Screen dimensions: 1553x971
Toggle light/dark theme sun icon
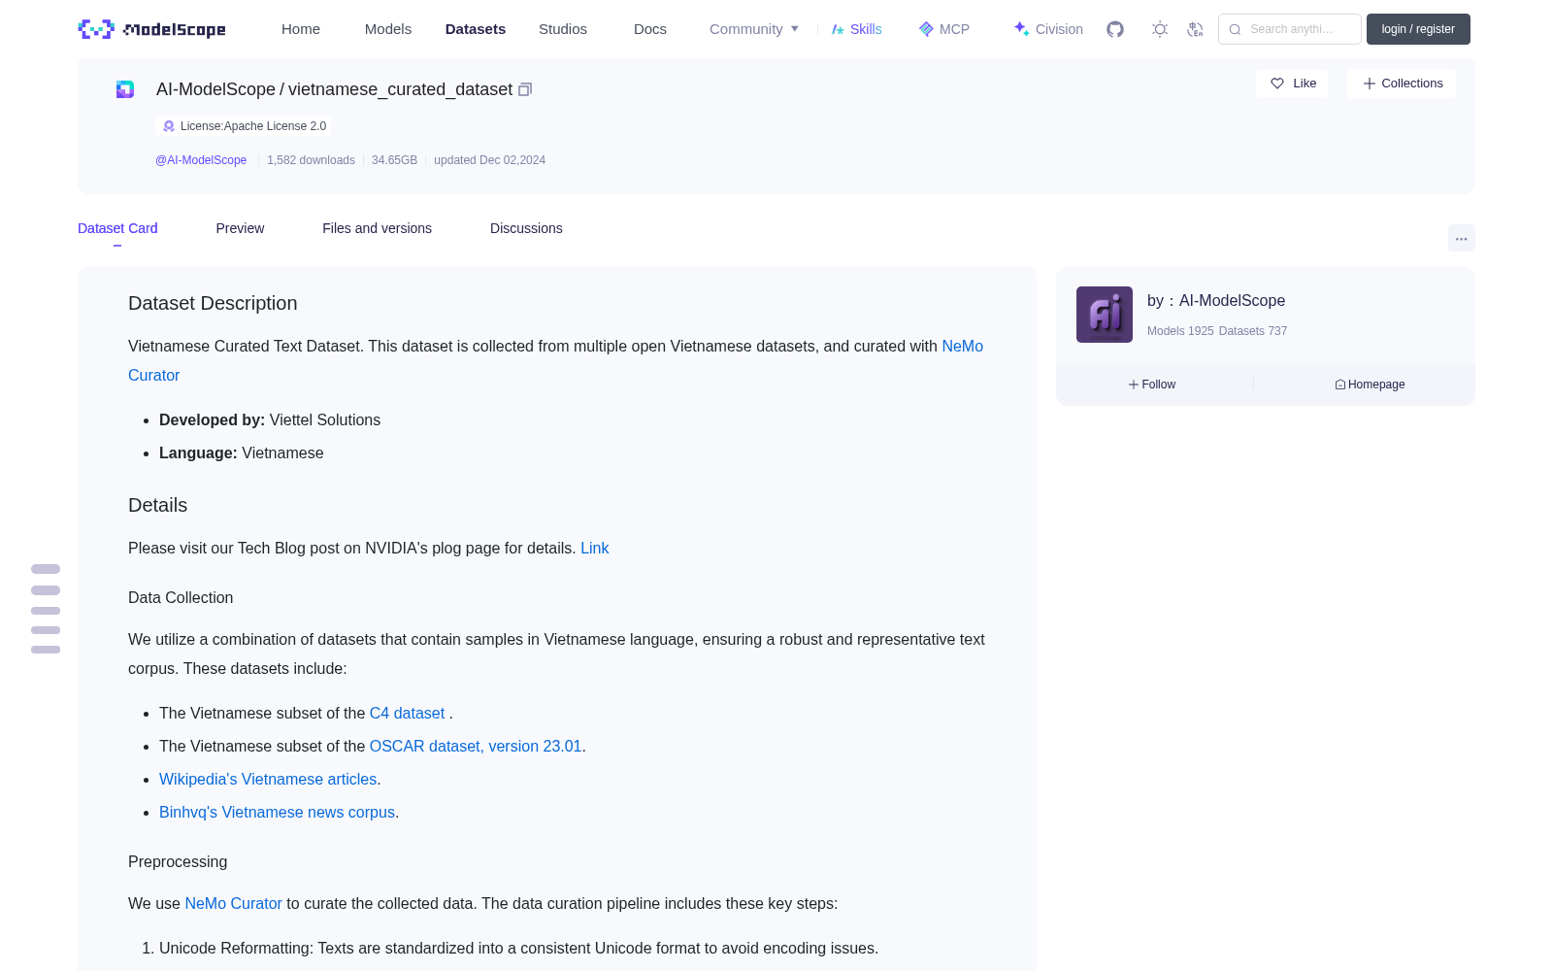tap(1160, 29)
